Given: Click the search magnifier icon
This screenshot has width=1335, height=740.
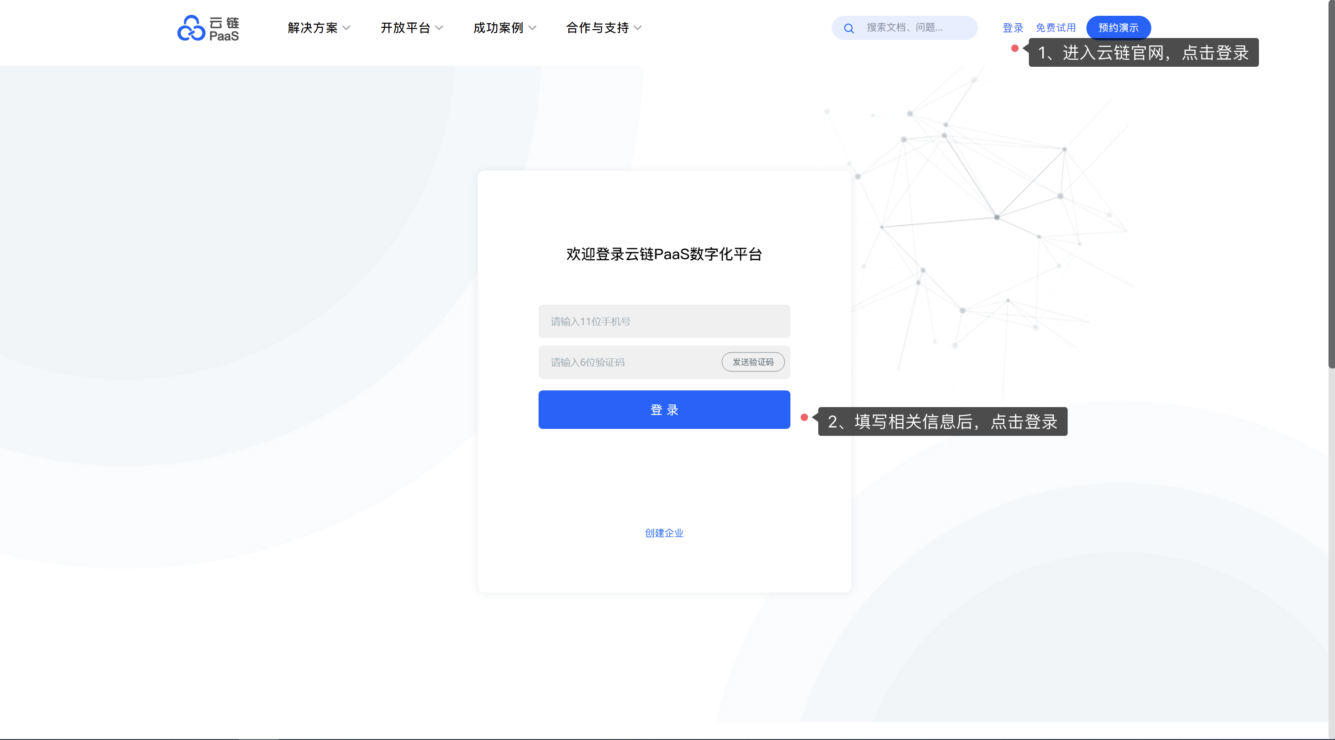Looking at the screenshot, I should point(849,28).
